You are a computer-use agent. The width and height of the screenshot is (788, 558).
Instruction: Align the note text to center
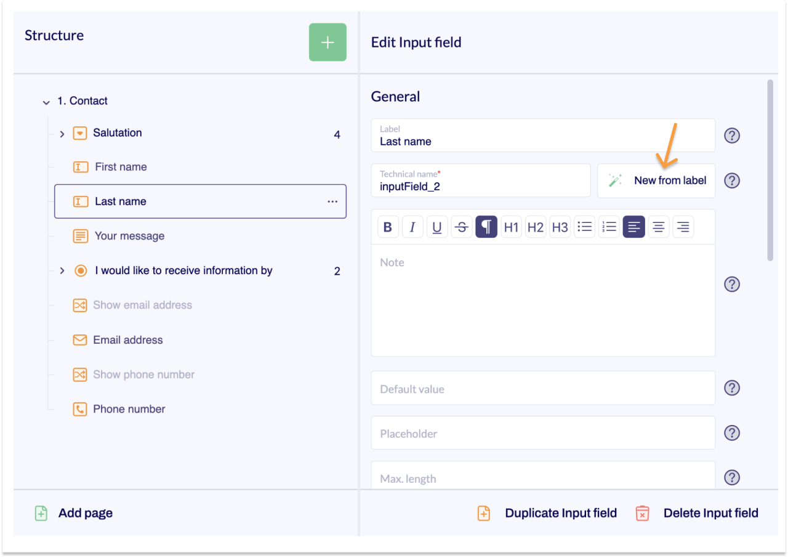click(658, 226)
